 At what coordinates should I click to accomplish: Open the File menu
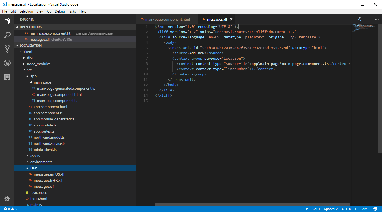(x=4, y=11)
